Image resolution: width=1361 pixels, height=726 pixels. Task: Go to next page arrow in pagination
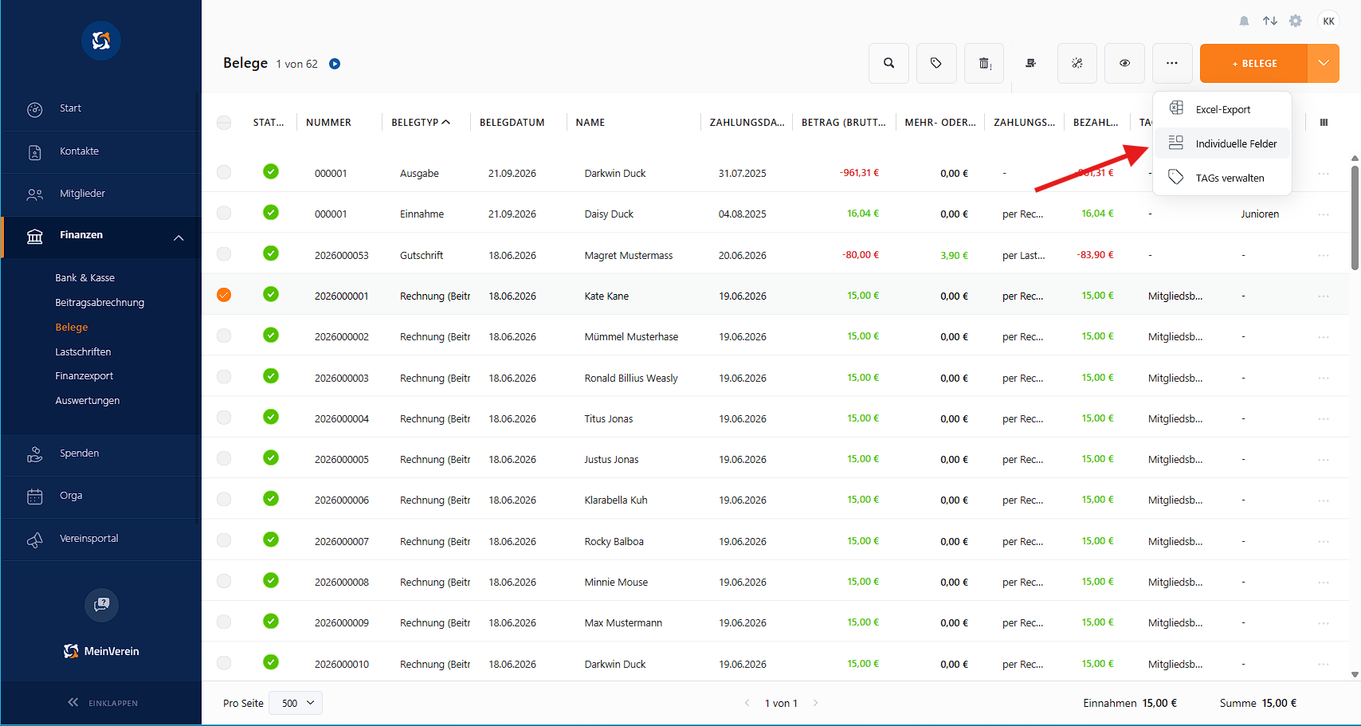coord(815,703)
